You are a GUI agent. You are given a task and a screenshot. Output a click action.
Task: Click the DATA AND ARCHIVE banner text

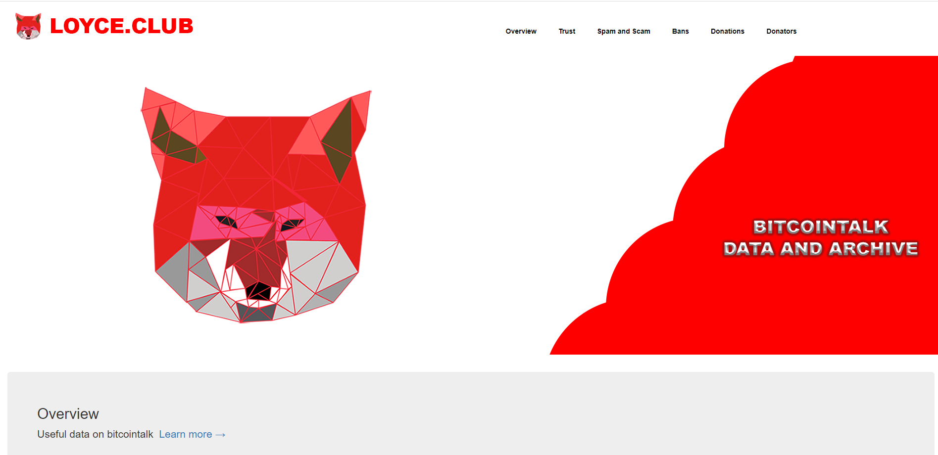click(x=820, y=248)
